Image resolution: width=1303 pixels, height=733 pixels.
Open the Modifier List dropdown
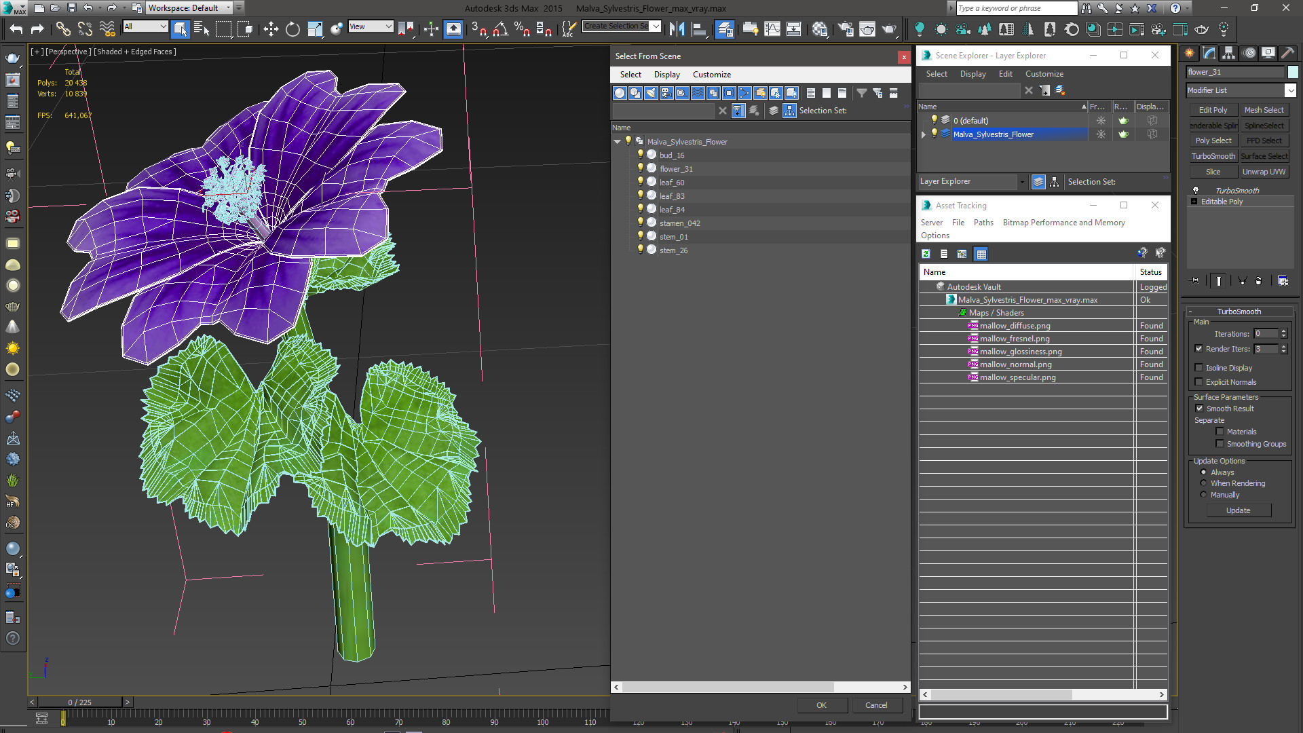[1290, 90]
